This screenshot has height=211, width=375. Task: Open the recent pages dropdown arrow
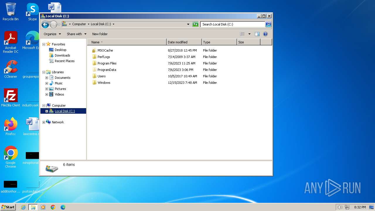[x=59, y=24]
